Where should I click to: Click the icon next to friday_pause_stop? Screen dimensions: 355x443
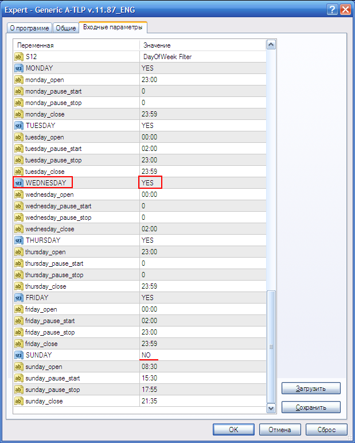click(x=19, y=332)
